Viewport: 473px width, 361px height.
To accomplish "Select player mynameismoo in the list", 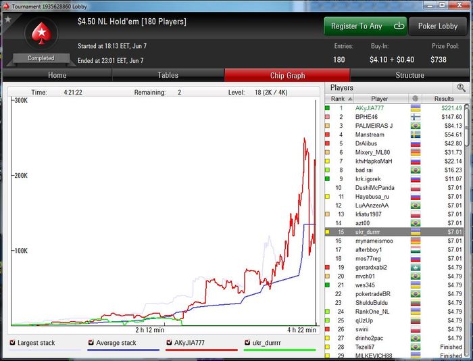I will tap(394, 241).
